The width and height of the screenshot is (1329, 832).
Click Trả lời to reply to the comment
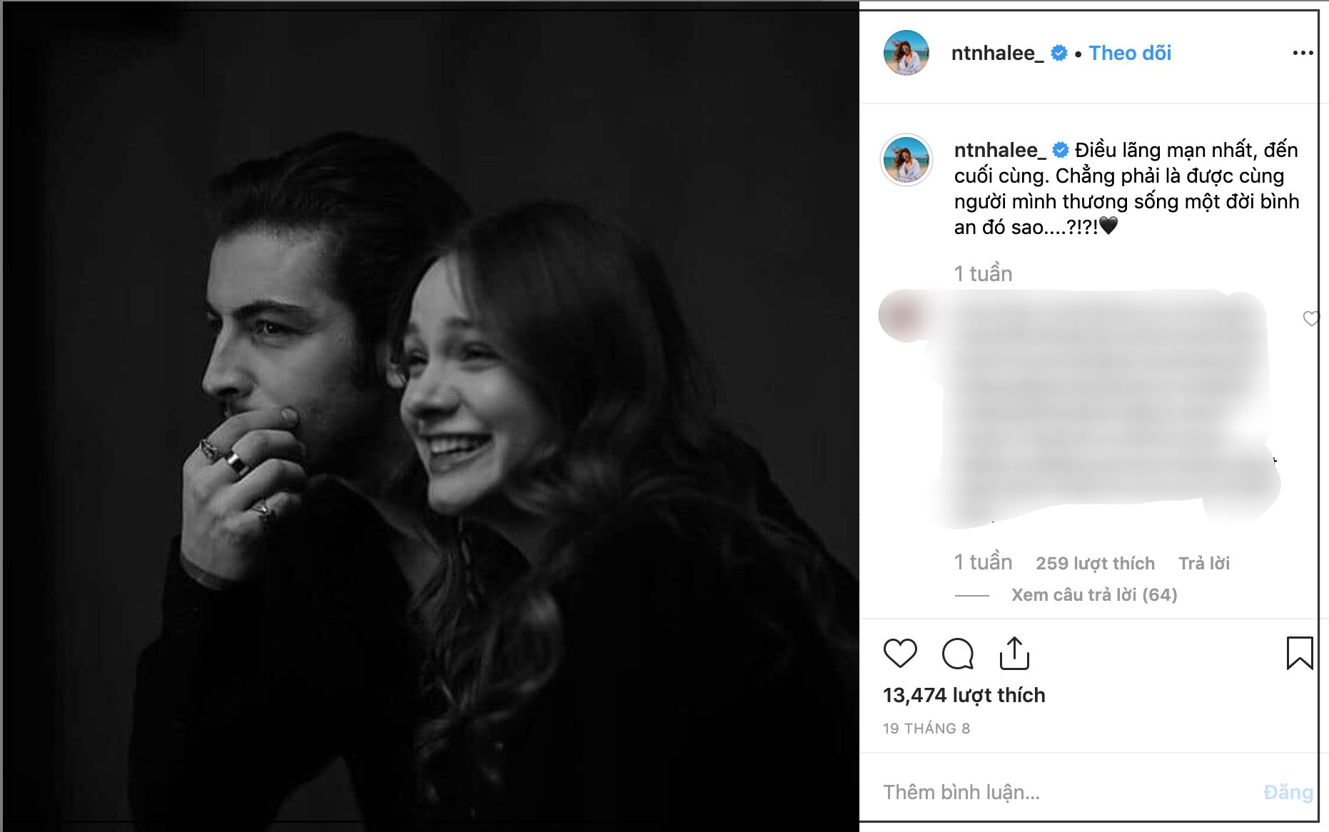pyautogui.click(x=1204, y=563)
